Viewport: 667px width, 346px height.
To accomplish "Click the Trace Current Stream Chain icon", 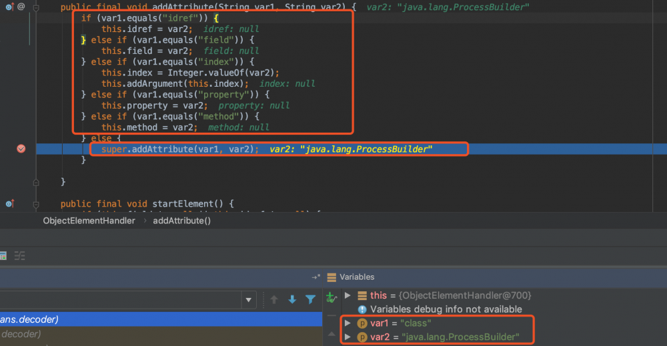I will click(19, 256).
